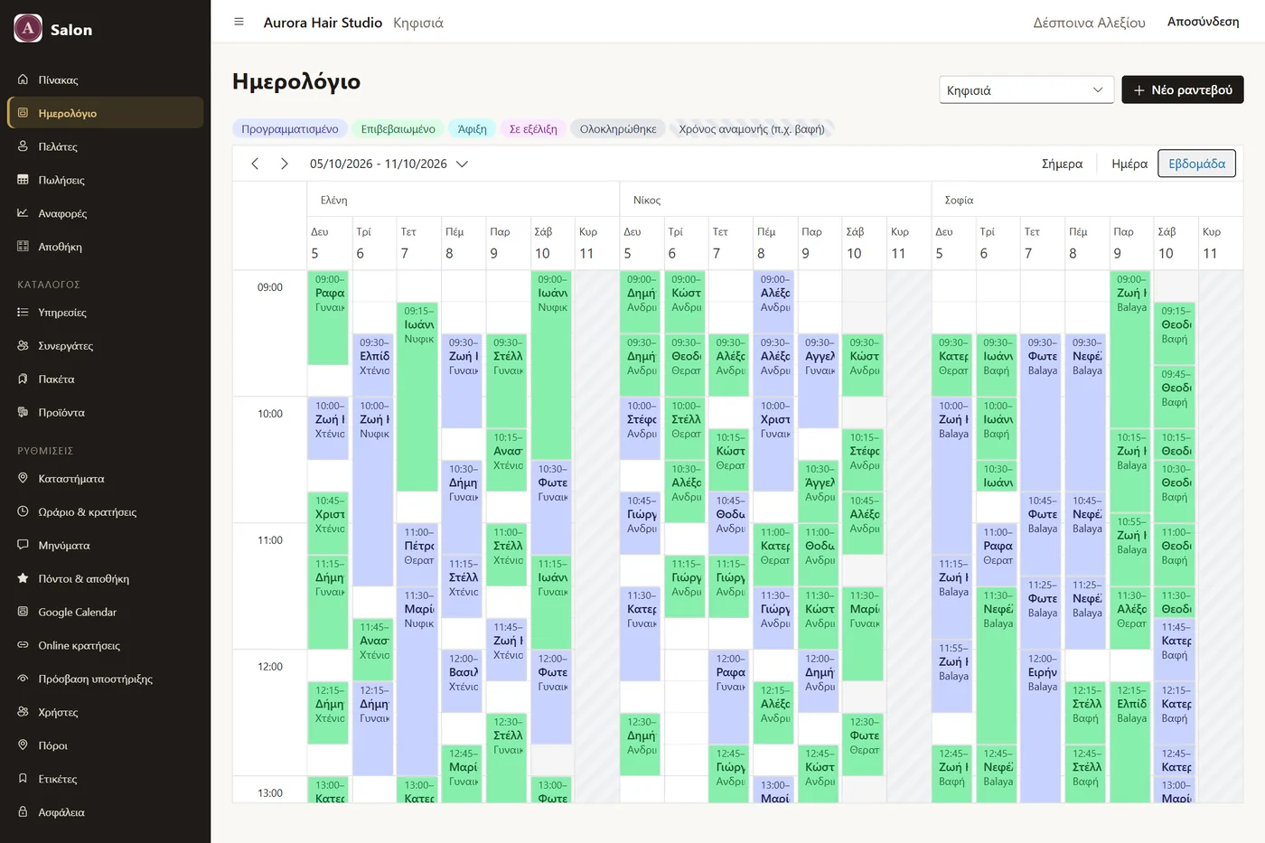Open the Υπηρεσίες list icon
The width and height of the screenshot is (1265, 843).
(23, 313)
